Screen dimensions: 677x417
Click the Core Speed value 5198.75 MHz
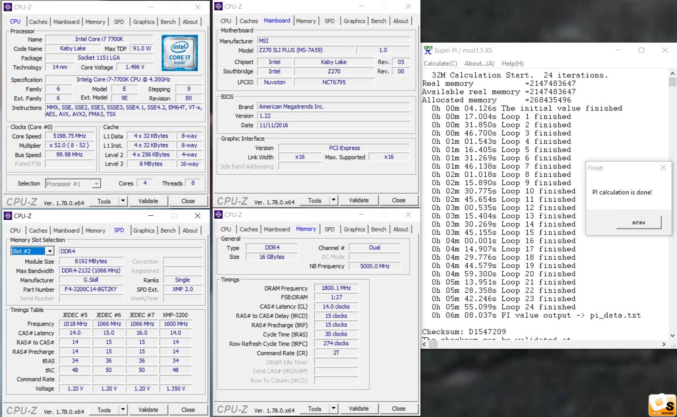[x=69, y=136]
